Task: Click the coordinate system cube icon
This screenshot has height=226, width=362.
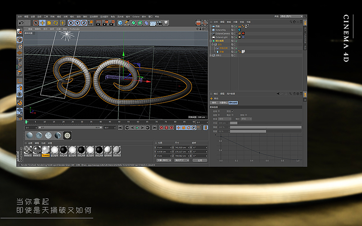Action: pos(90,23)
